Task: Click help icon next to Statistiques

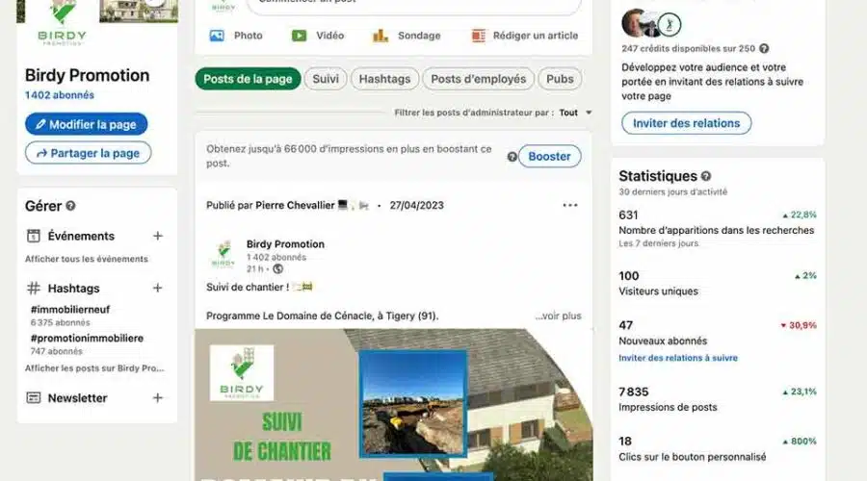Action: tap(706, 176)
